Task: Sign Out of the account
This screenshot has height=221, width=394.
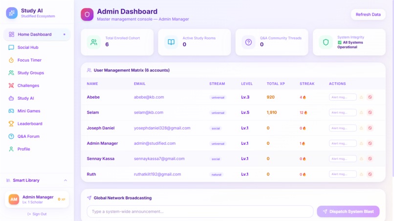Action: coord(37,214)
